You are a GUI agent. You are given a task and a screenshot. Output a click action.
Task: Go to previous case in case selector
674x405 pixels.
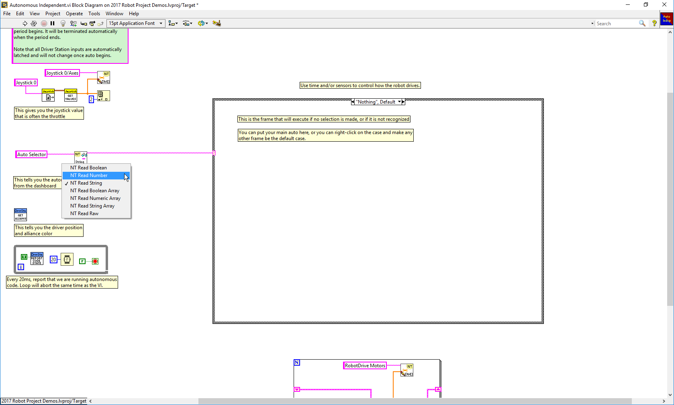point(353,102)
